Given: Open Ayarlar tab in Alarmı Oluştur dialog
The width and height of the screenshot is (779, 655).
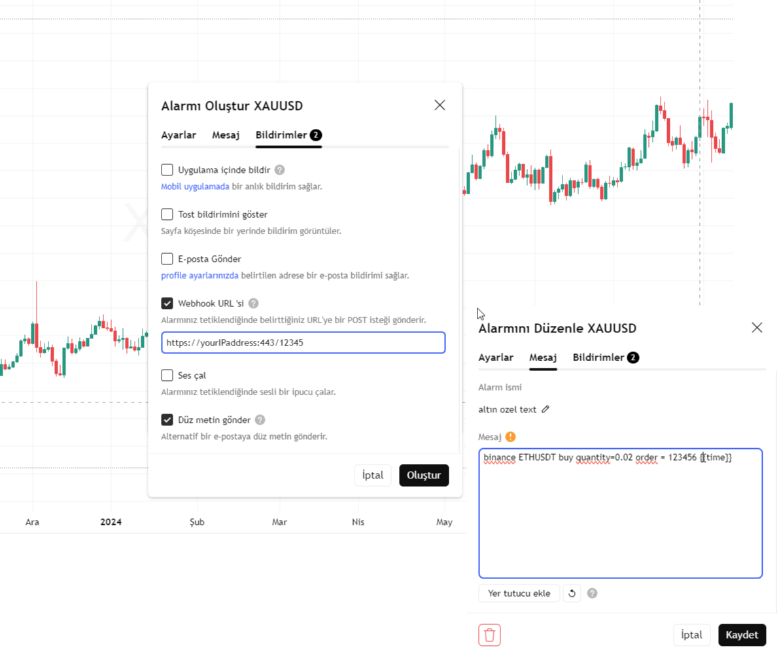Looking at the screenshot, I should pos(179,135).
